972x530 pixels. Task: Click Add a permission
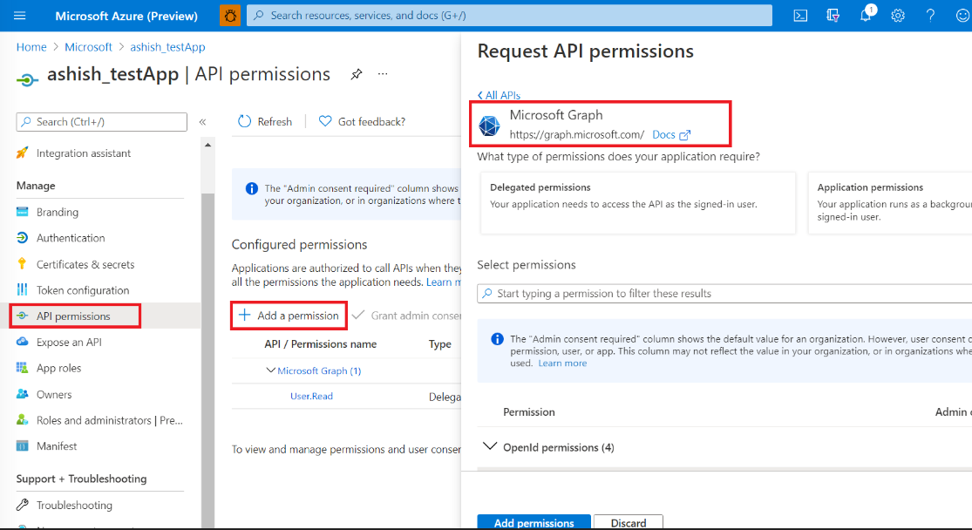click(x=289, y=316)
